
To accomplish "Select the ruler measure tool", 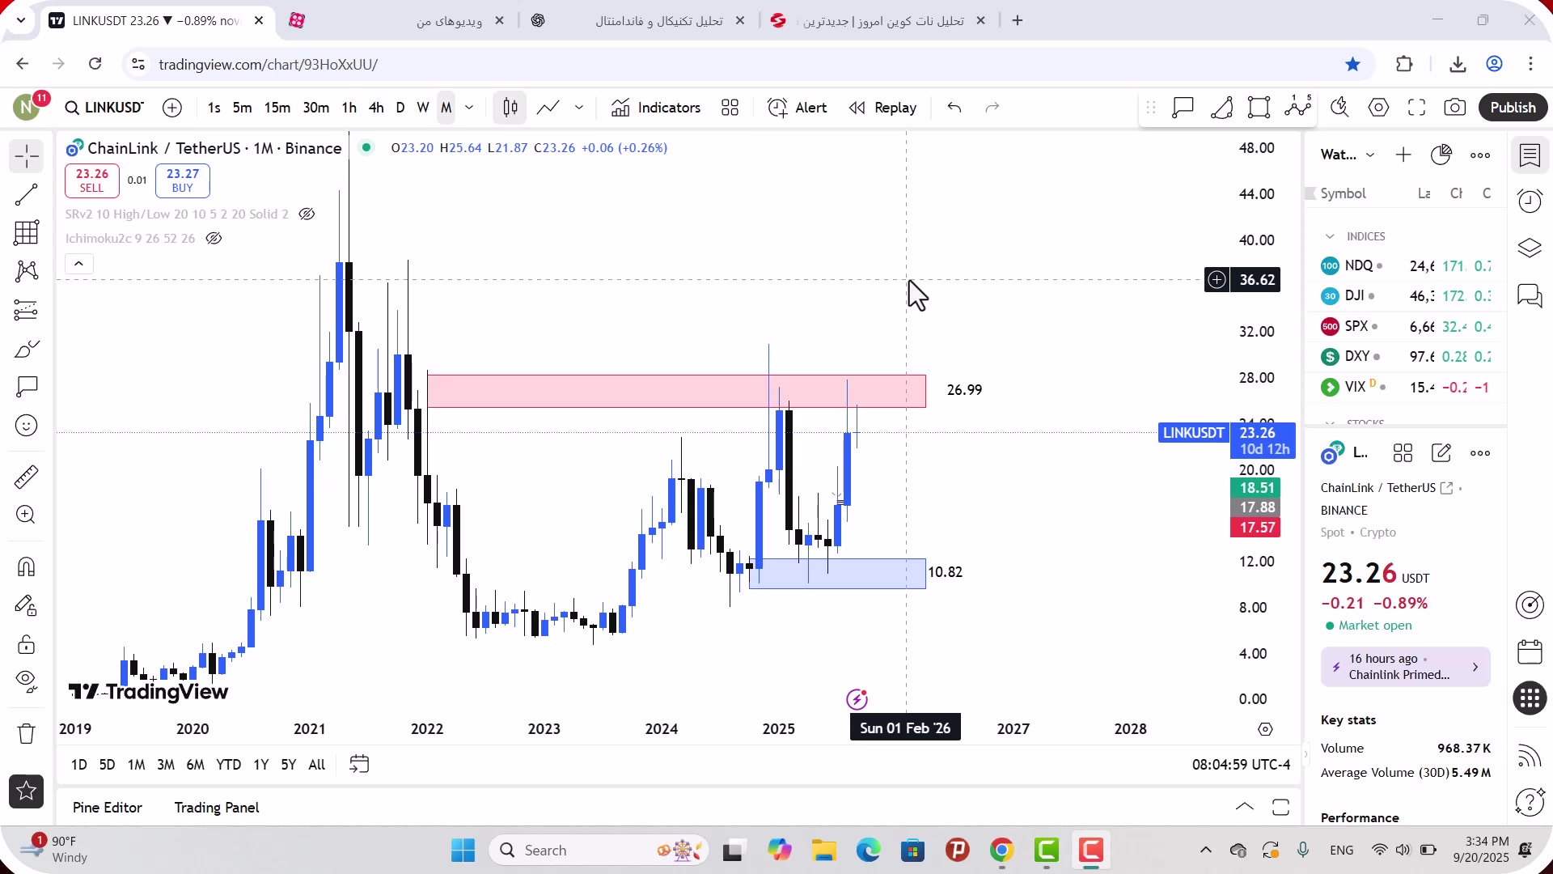I will coord(27,477).
